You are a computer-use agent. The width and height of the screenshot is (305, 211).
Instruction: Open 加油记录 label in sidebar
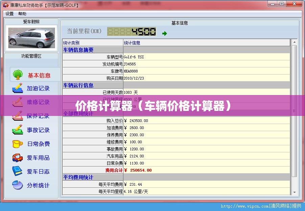tap(38, 88)
